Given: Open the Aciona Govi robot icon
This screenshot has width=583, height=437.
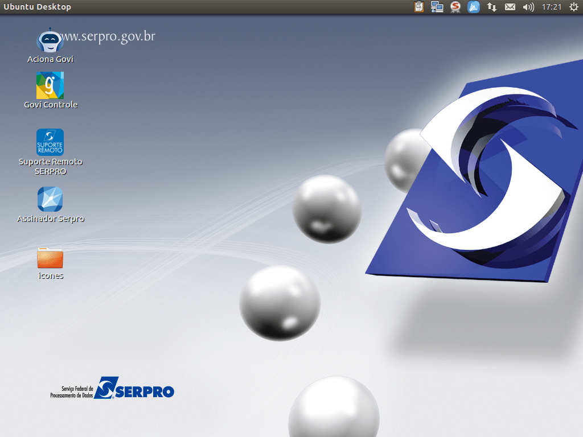Looking at the screenshot, I should pyautogui.click(x=50, y=40).
